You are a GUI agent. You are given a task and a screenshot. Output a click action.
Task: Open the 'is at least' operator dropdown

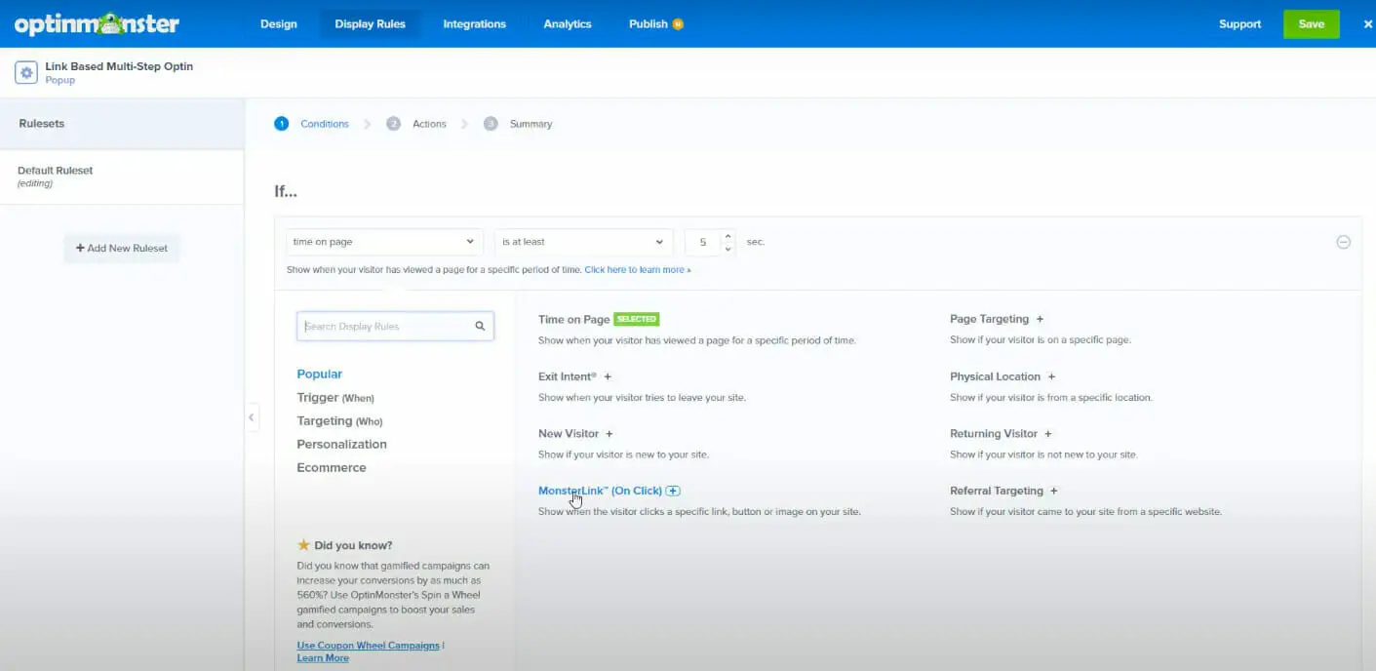[x=583, y=242]
